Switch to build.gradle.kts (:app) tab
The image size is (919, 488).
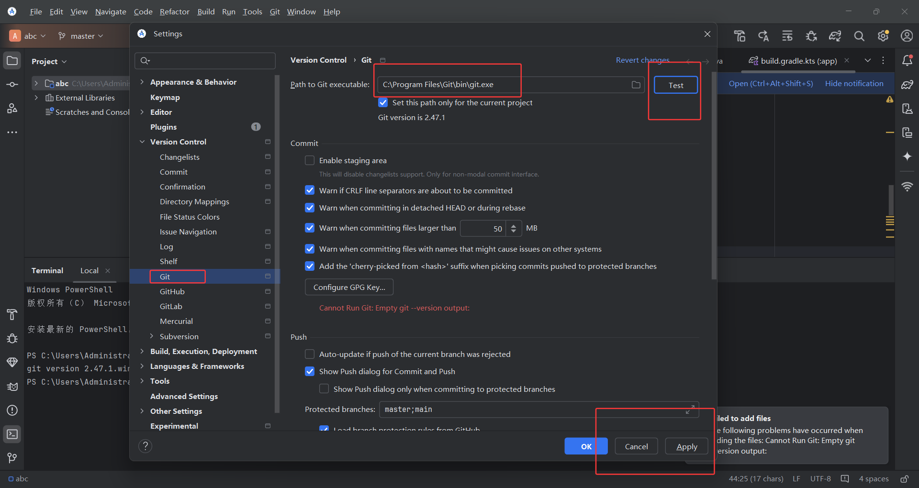point(798,61)
